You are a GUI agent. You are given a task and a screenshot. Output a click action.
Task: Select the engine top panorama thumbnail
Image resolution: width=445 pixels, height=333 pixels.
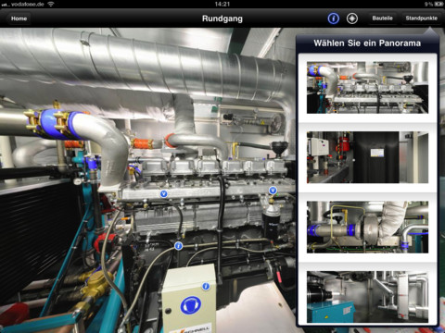point(367,88)
